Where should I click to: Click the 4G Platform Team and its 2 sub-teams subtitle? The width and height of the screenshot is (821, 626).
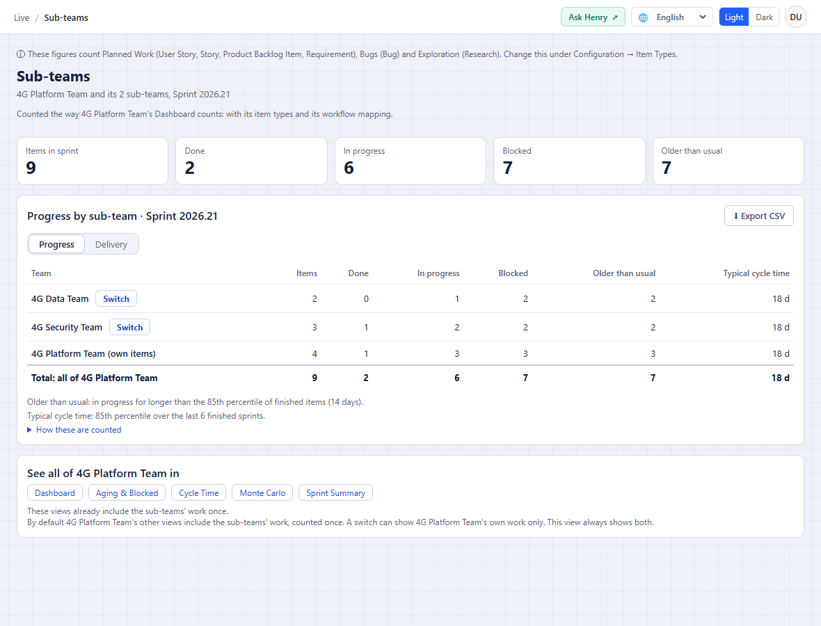click(123, 94)
